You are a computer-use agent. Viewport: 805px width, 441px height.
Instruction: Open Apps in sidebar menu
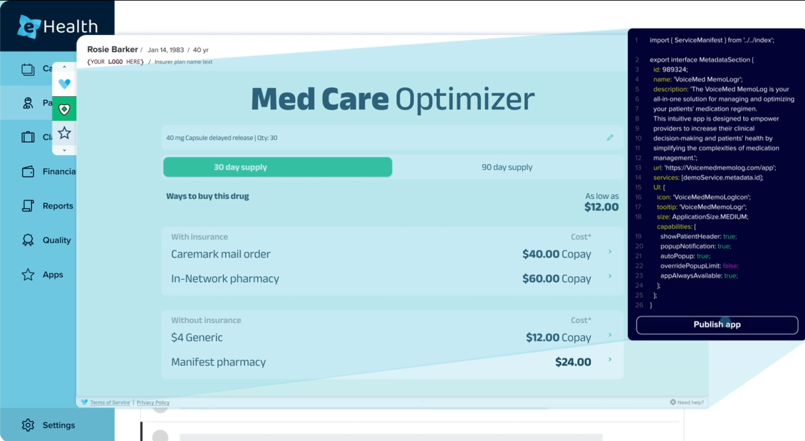click(52, 275)
